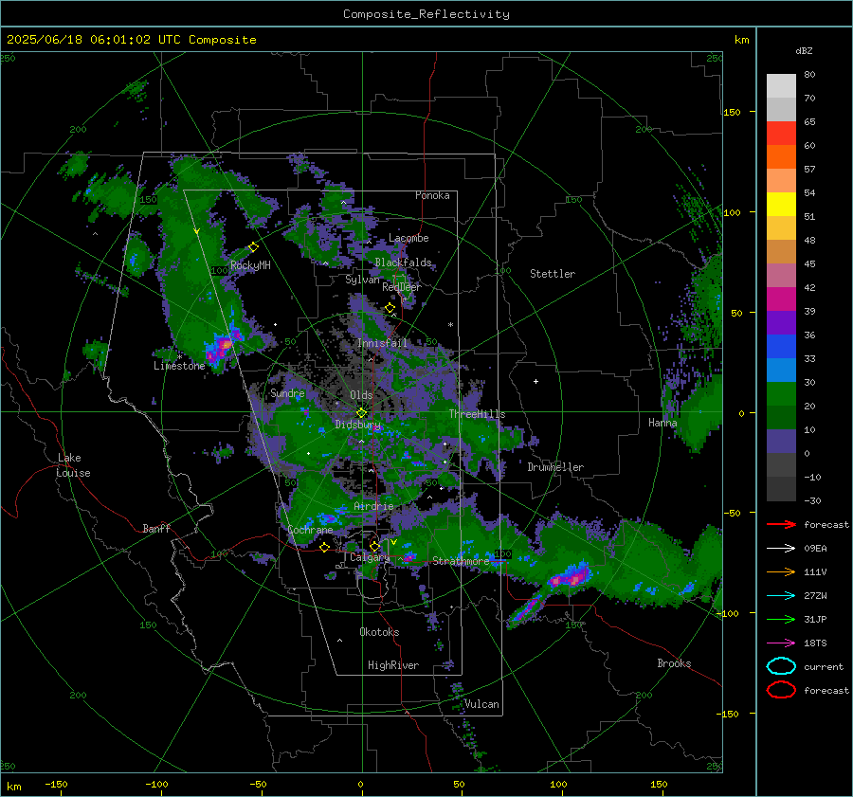Click the Lake Louise label

pyautogui.click(x=74, y=465)
